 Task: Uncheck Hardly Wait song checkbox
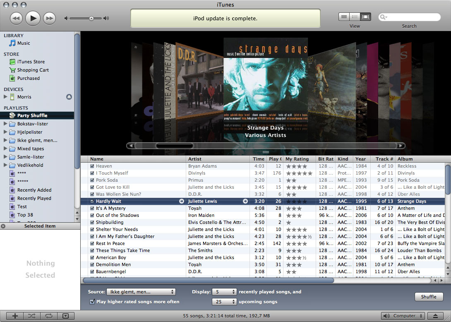click(92, 201)
